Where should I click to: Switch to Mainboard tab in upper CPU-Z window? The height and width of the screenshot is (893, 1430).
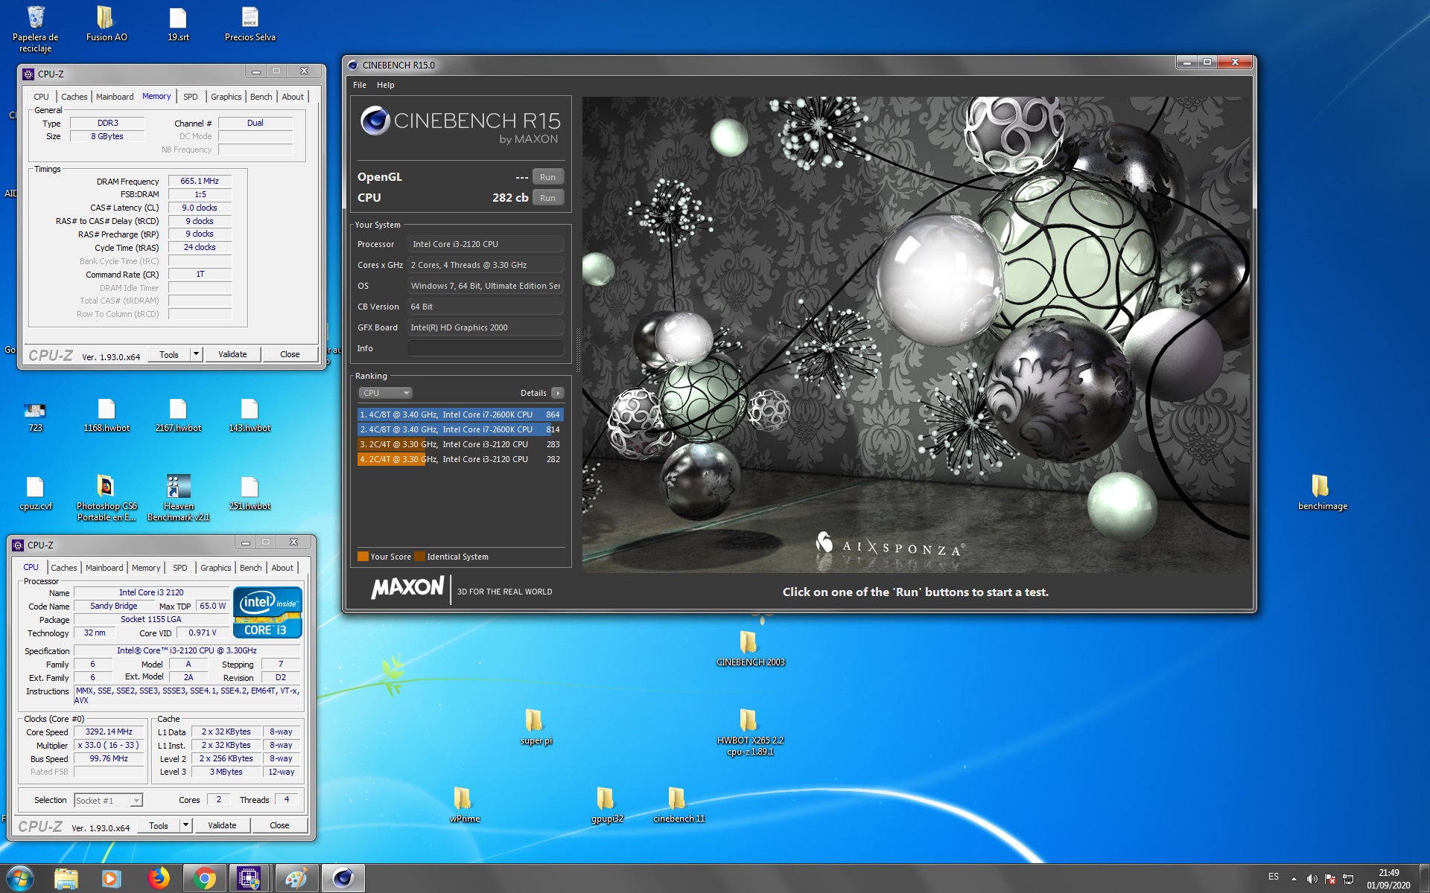[x=115, y=97]
